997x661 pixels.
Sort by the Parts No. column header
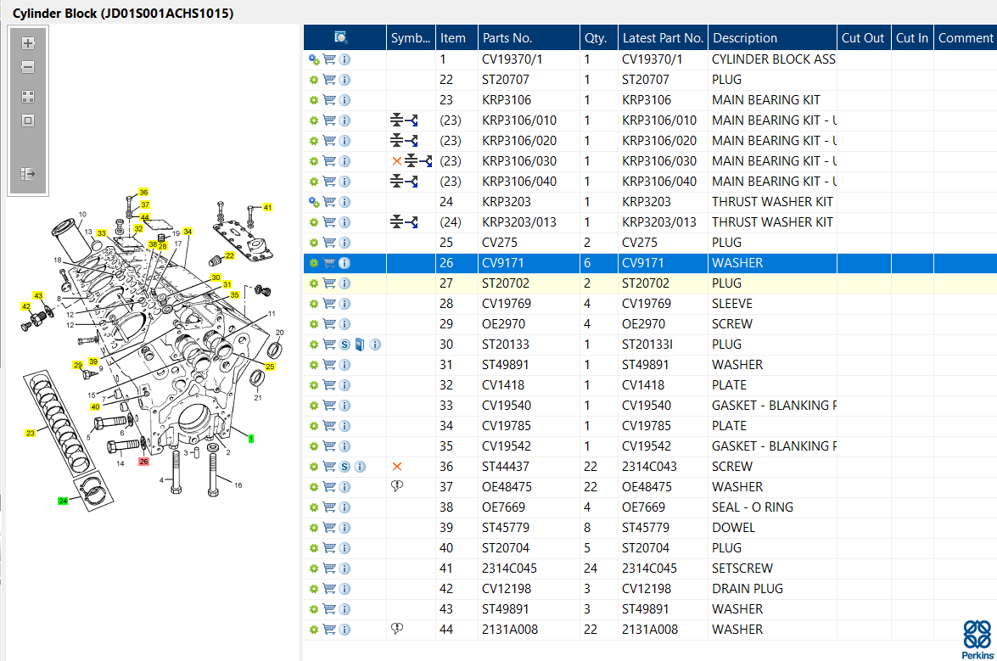[507, 38]
